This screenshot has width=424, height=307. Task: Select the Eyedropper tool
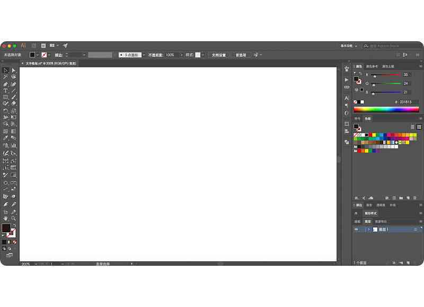[x=5, y=138]
